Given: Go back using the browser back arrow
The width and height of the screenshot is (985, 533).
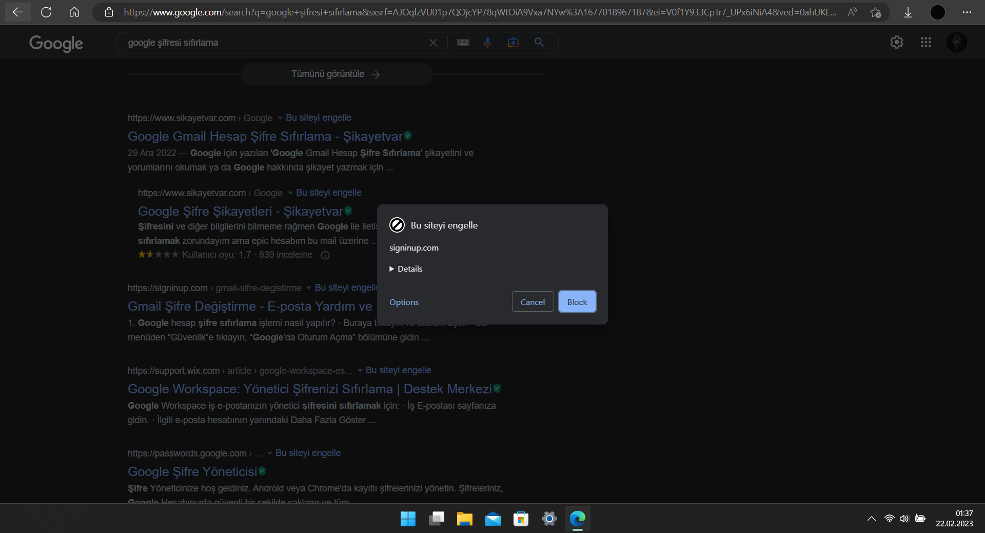Looking at the screenshot, I should [x=18, y=12].
